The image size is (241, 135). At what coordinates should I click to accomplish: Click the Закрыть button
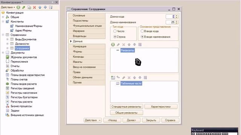coord(151,120)
